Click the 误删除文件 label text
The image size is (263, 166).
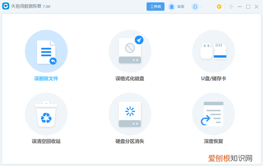(x=46, y=78)
